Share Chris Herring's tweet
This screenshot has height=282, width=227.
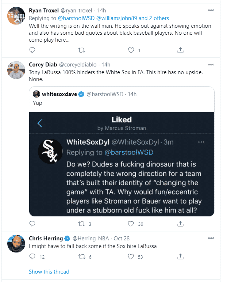[x=180, y=257]
